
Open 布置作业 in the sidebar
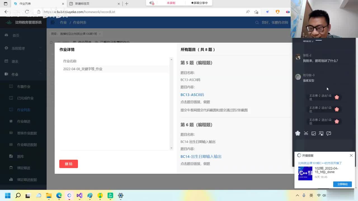[23, 87]
